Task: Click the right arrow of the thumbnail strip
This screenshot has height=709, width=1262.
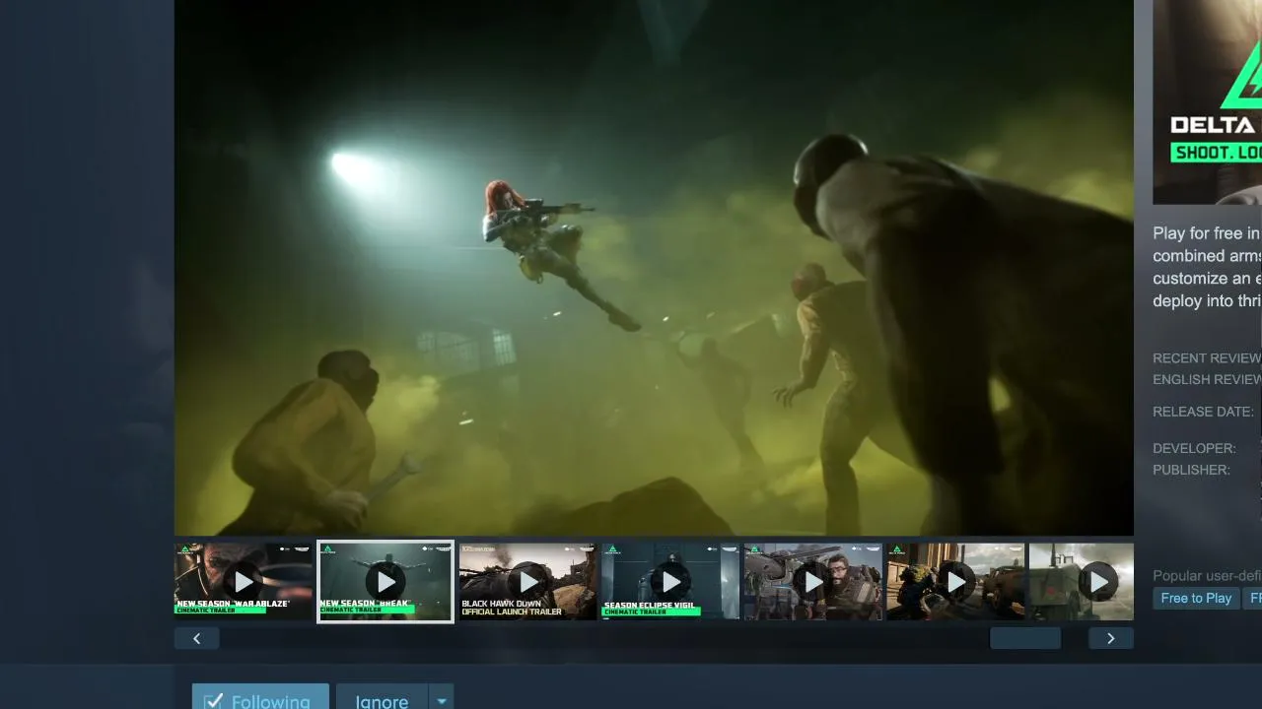Action: click(1111, 638)
